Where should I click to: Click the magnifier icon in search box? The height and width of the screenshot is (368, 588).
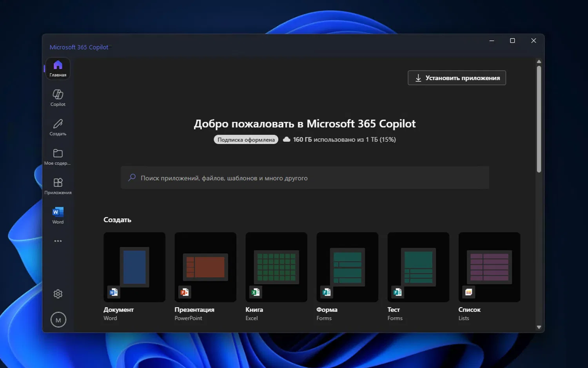click(x=132, y=178)
